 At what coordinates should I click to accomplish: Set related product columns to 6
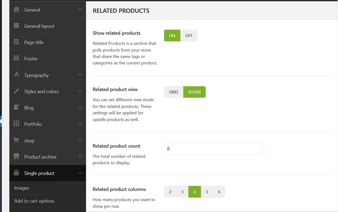pyautogui.click(x=219, y=192)
